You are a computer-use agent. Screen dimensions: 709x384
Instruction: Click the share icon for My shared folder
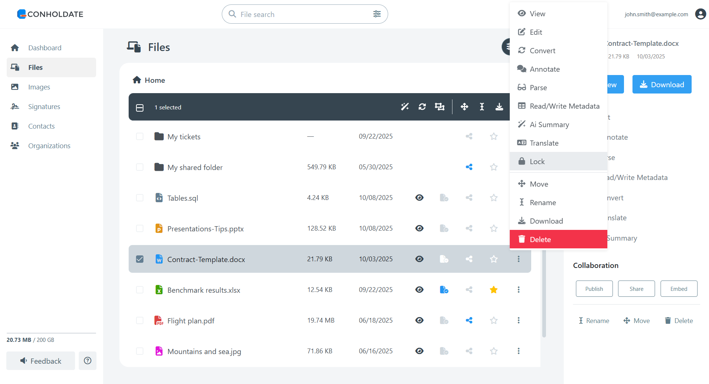pos(469,167)
